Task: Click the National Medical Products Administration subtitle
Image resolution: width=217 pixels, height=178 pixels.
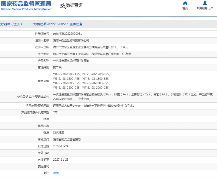Action: pyautogui.click(x=26, y=9)
